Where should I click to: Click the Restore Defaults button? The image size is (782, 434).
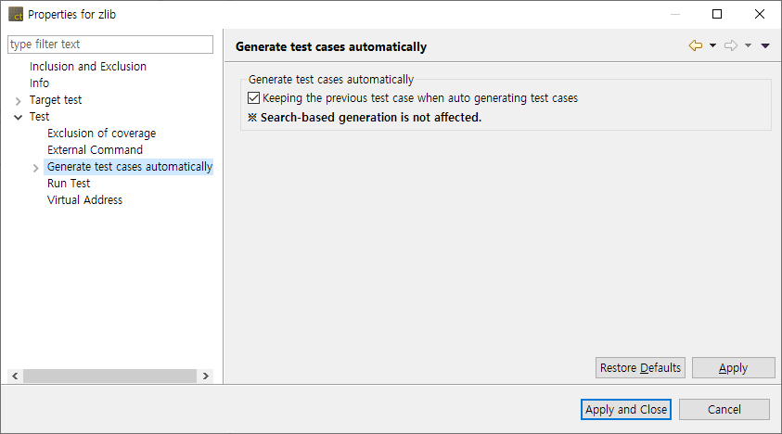[x=640, y=368]
